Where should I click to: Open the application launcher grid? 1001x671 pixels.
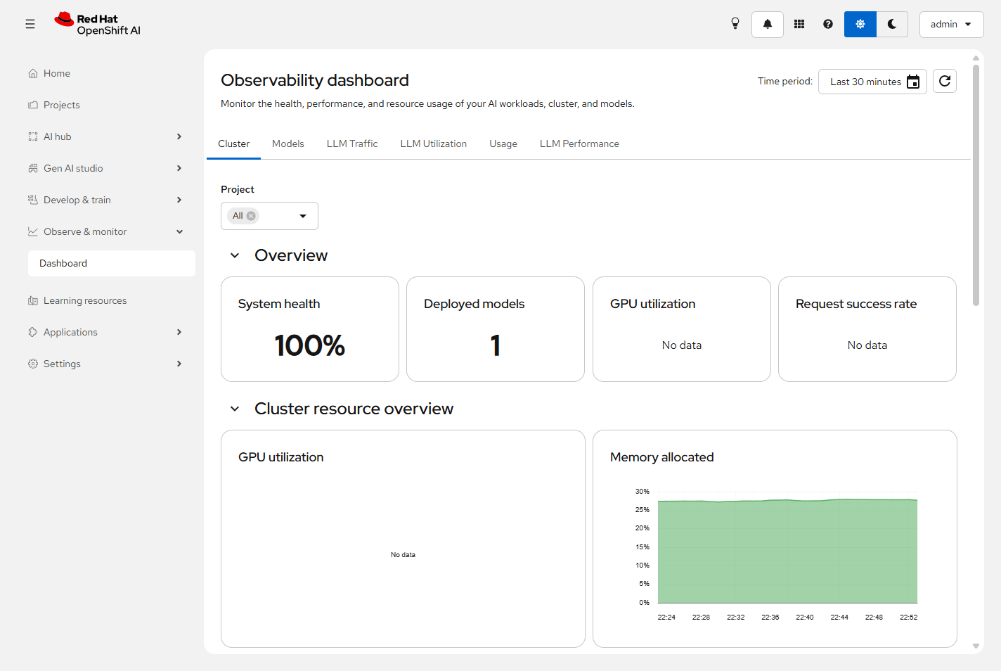tap(799, 24)
